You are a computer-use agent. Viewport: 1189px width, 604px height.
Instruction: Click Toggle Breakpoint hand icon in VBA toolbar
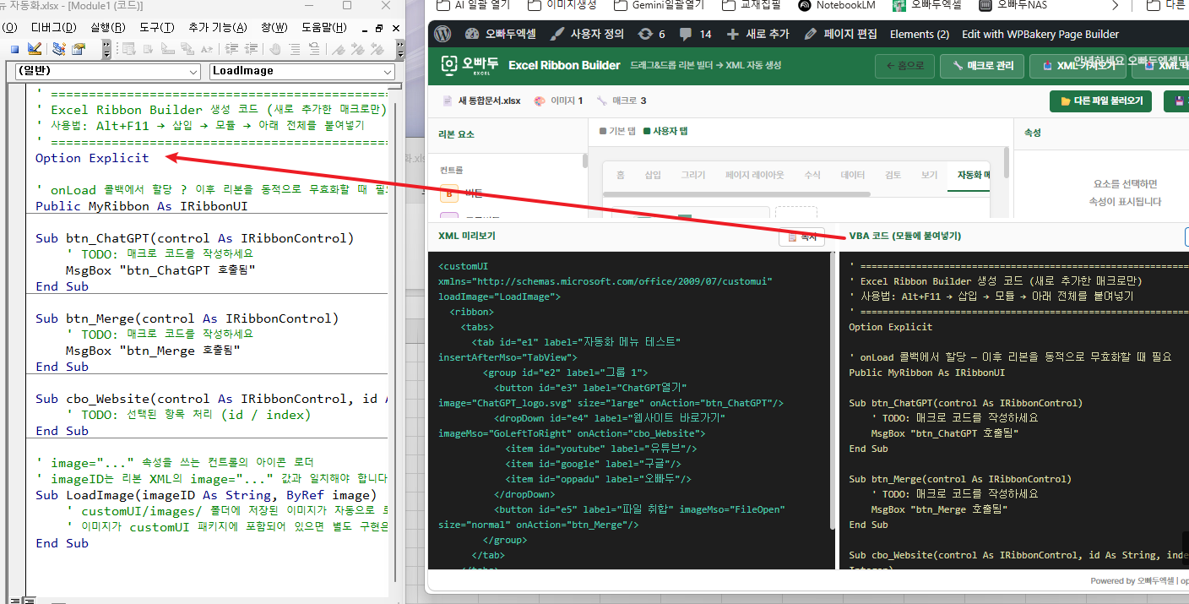click(x=275, y=49)
